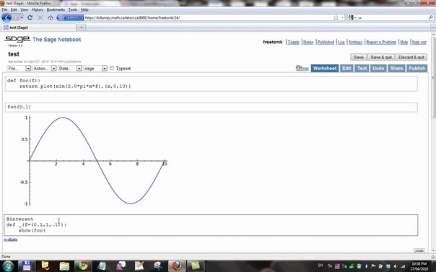Click the browser home icon
436x272 pixels.
(51, 17)
